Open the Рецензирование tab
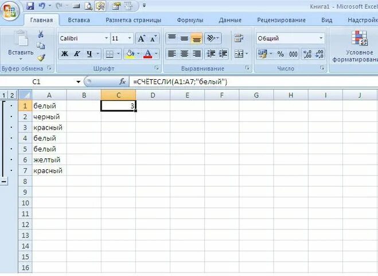This screenshot has height=276, width=378. click(281, 20)
